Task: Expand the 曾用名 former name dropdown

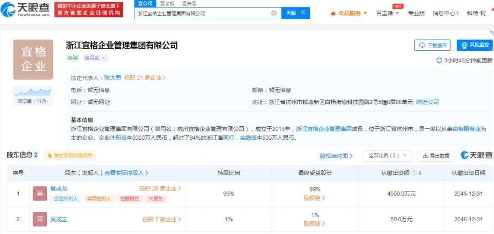Action: tap(95, 58)
